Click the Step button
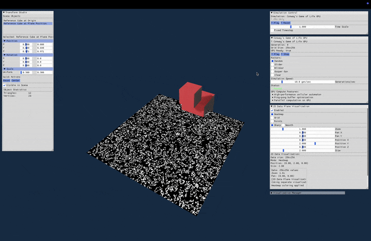Screen dimensions: 371x241 point(285,54)
